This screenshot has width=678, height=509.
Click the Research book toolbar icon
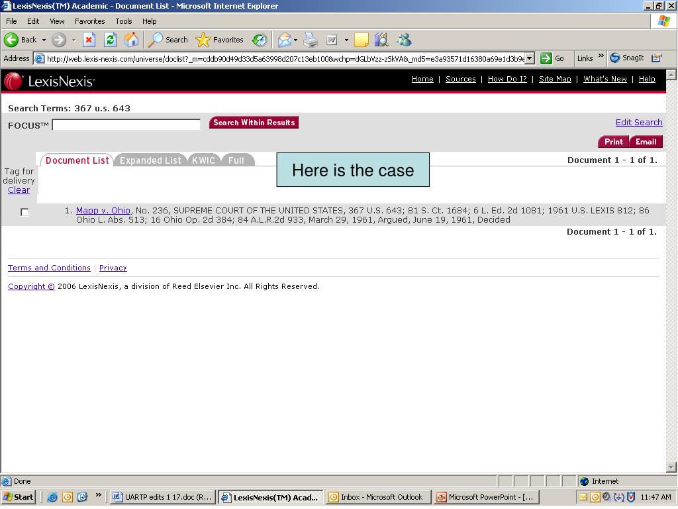click(381, 40)
